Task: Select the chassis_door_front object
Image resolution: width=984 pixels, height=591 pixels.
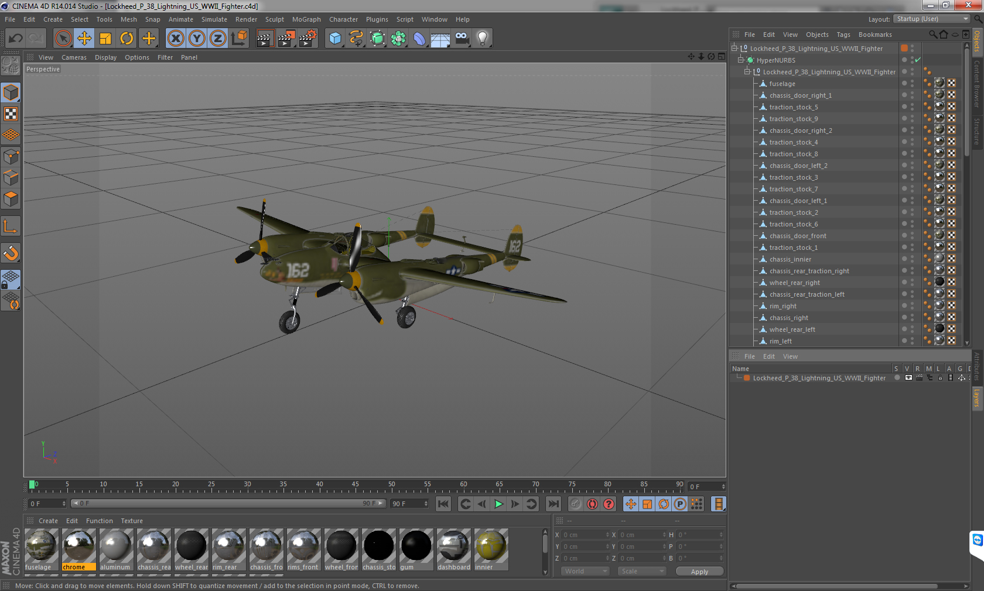Action: click(x=798, y=236)
